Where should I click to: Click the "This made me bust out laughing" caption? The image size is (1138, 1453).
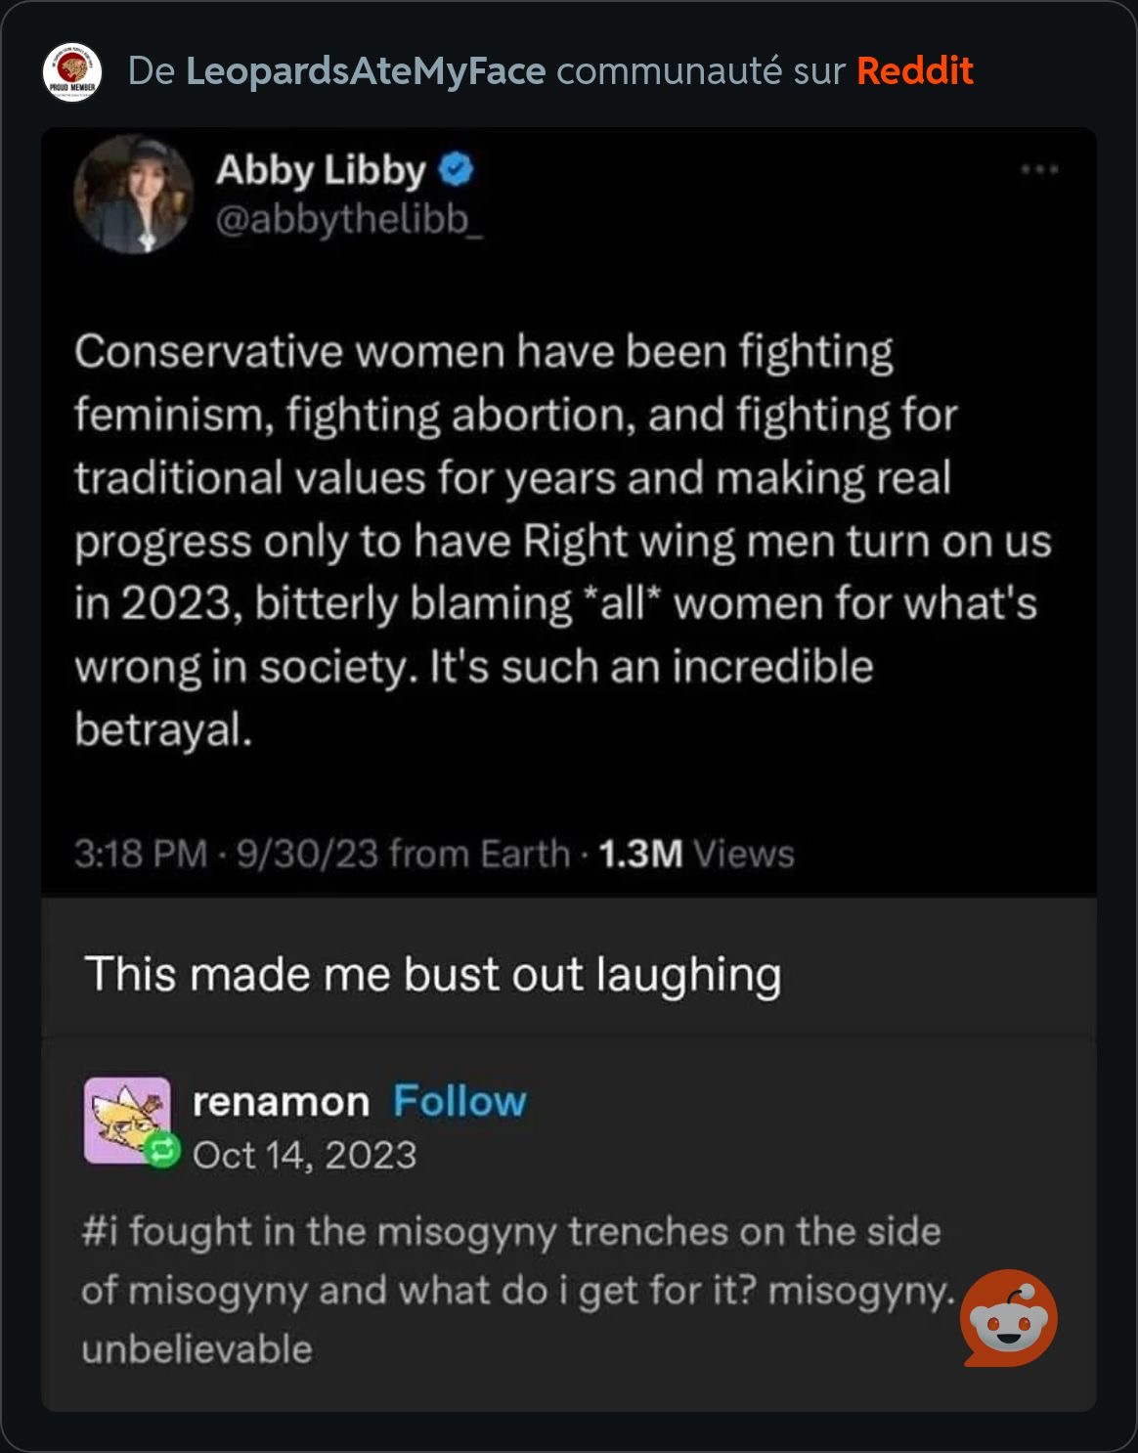(x=433, y=975)
